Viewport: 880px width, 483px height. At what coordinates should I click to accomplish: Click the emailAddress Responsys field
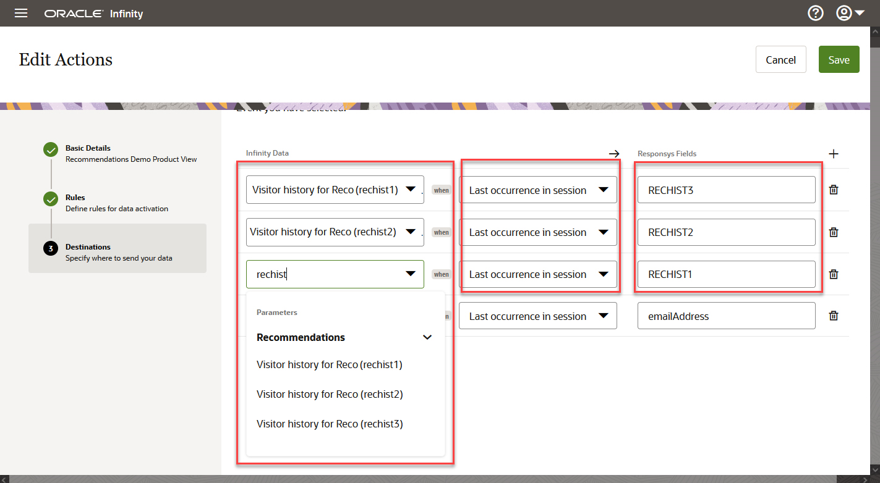click(x=727, y=316)
